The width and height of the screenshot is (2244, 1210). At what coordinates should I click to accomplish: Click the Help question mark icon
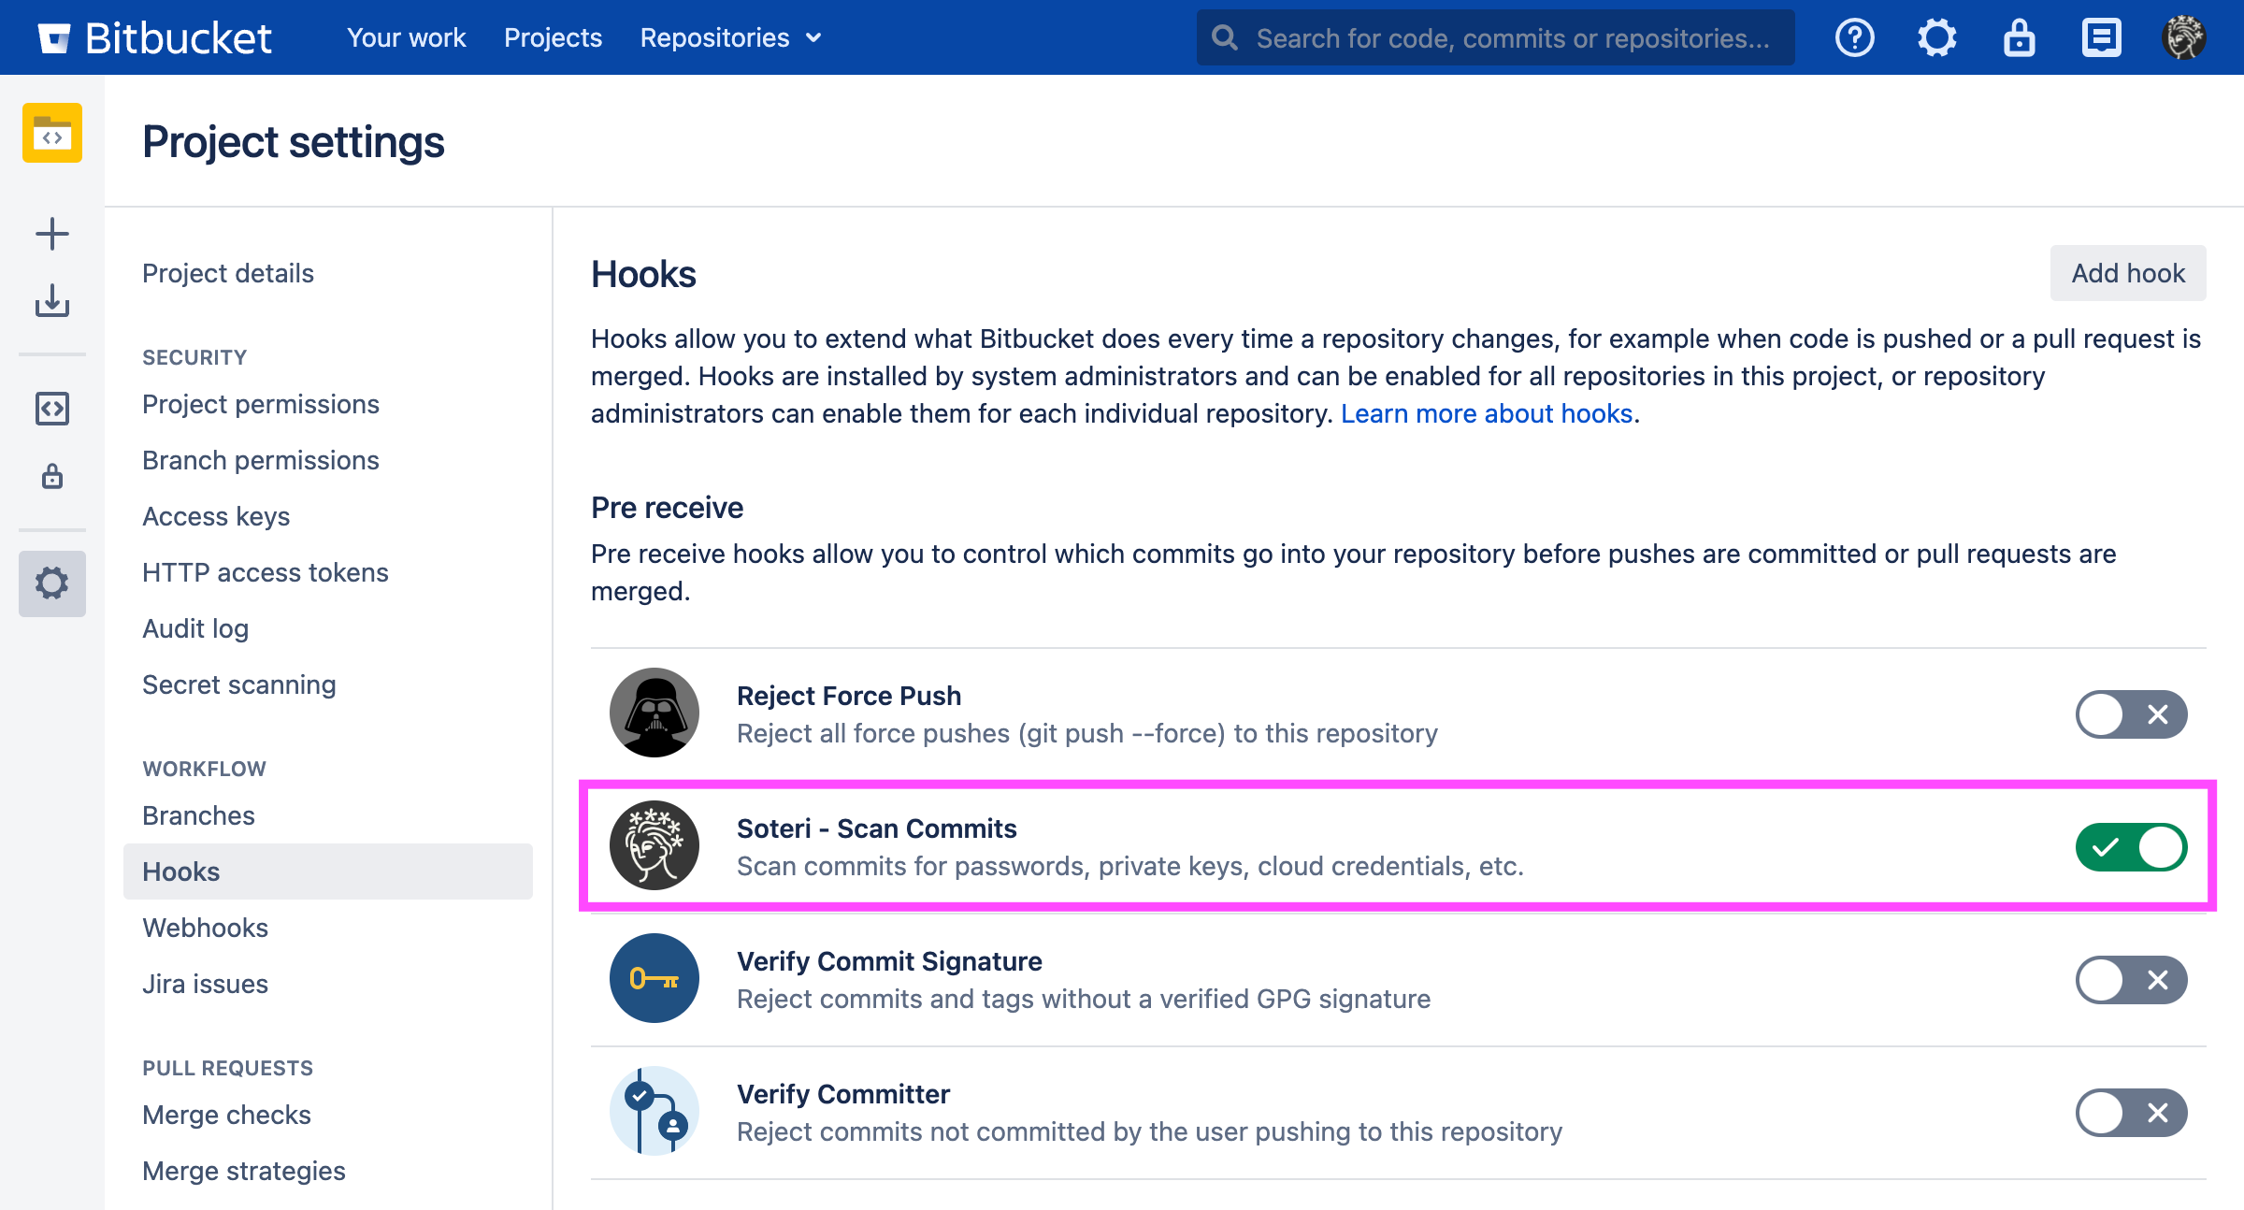point(1854,38)
